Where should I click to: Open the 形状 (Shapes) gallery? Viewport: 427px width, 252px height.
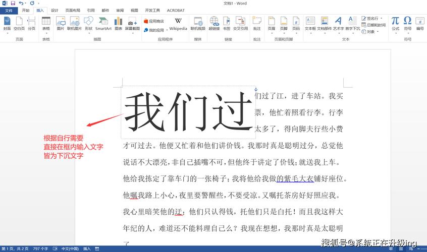coord(88,25)
